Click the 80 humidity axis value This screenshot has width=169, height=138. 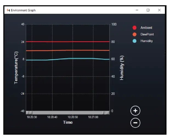pyautogui.click(x=113, y=42)
